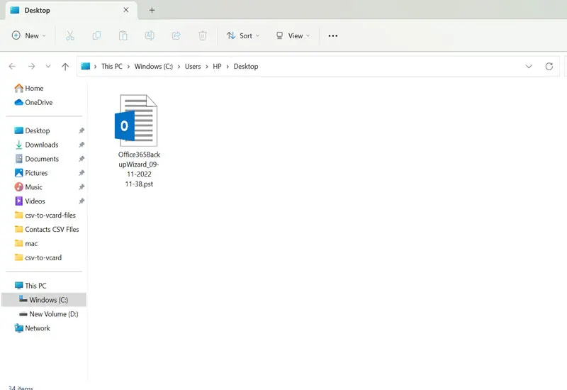Open the See more ellipsis menu
The image size is (567, 390).
pos(333,35)
